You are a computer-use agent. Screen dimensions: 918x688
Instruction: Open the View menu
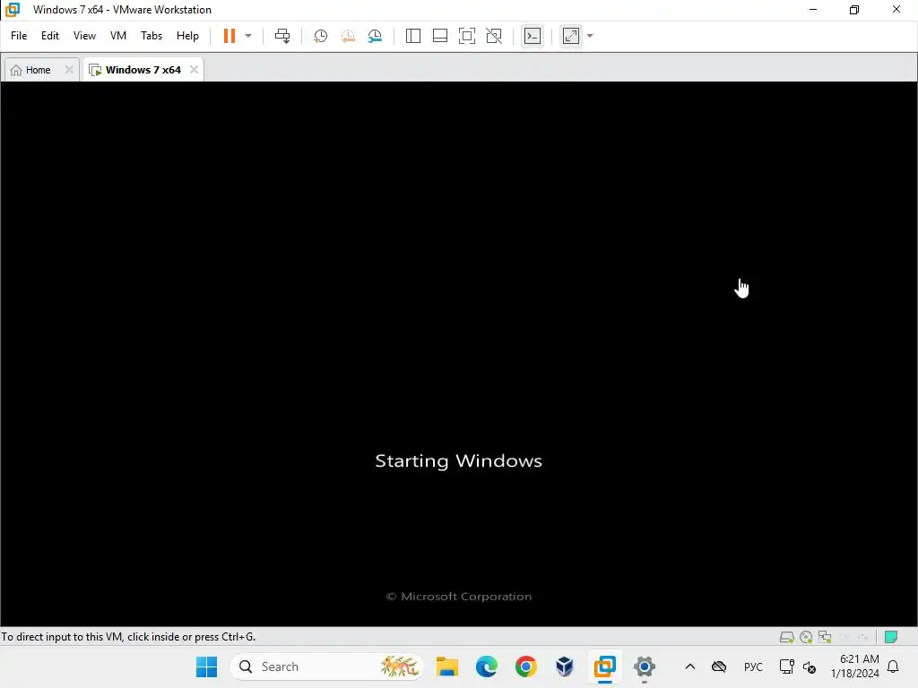pyautogui.click(x=84, y=36)
